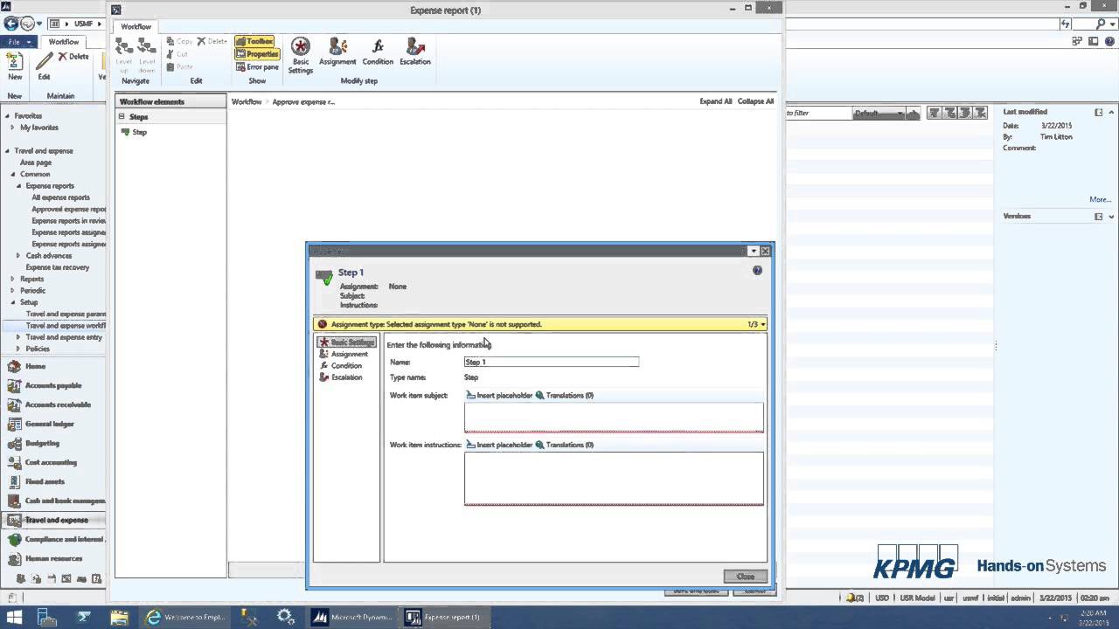Open Expense tax recovery

58,267
